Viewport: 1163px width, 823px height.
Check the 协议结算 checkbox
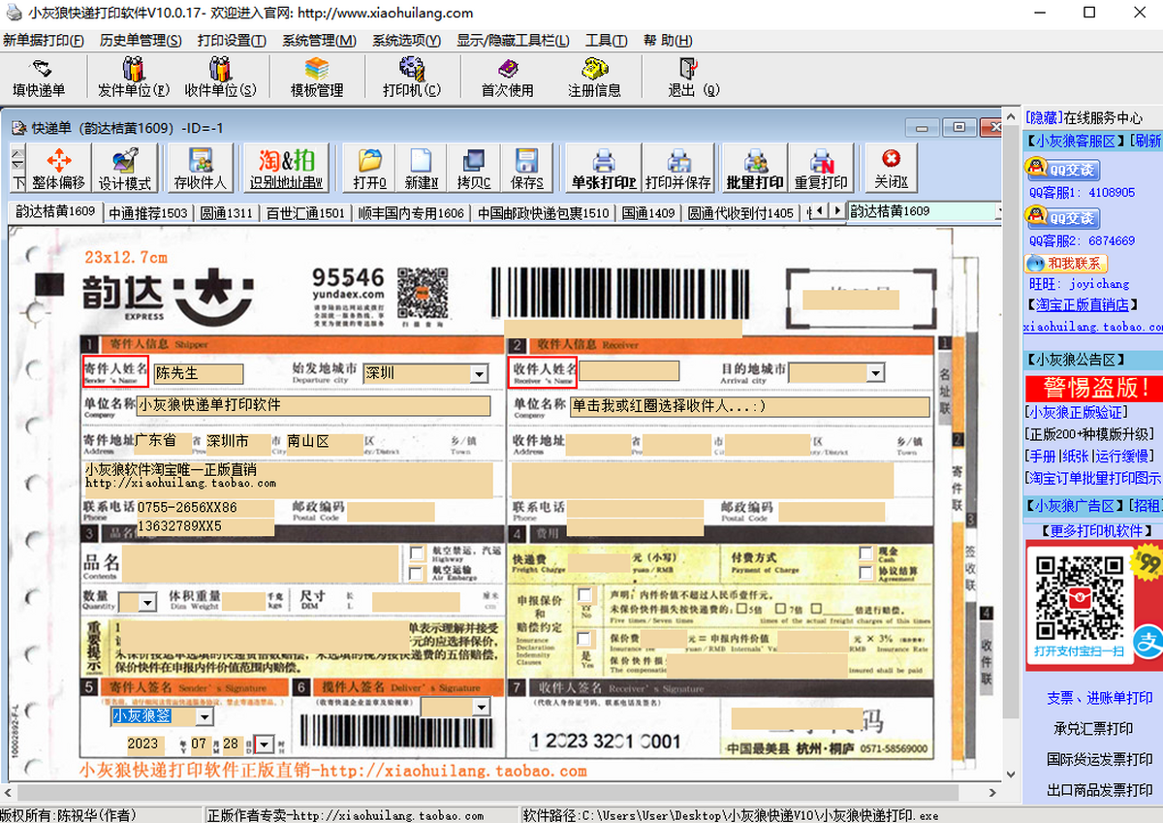(x=865, y=572)
